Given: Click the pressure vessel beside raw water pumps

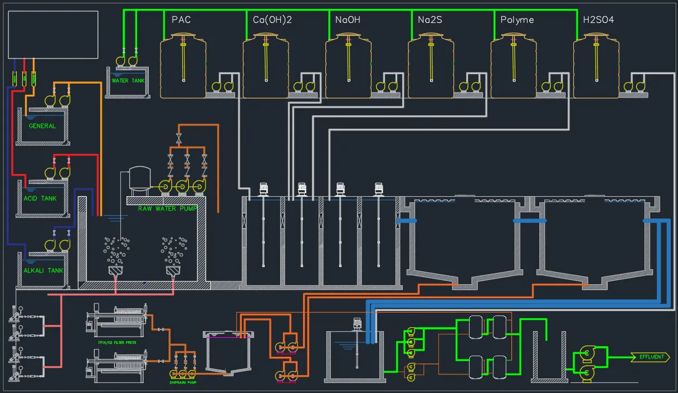Looking at the screenshot, I should coord(139,178).
